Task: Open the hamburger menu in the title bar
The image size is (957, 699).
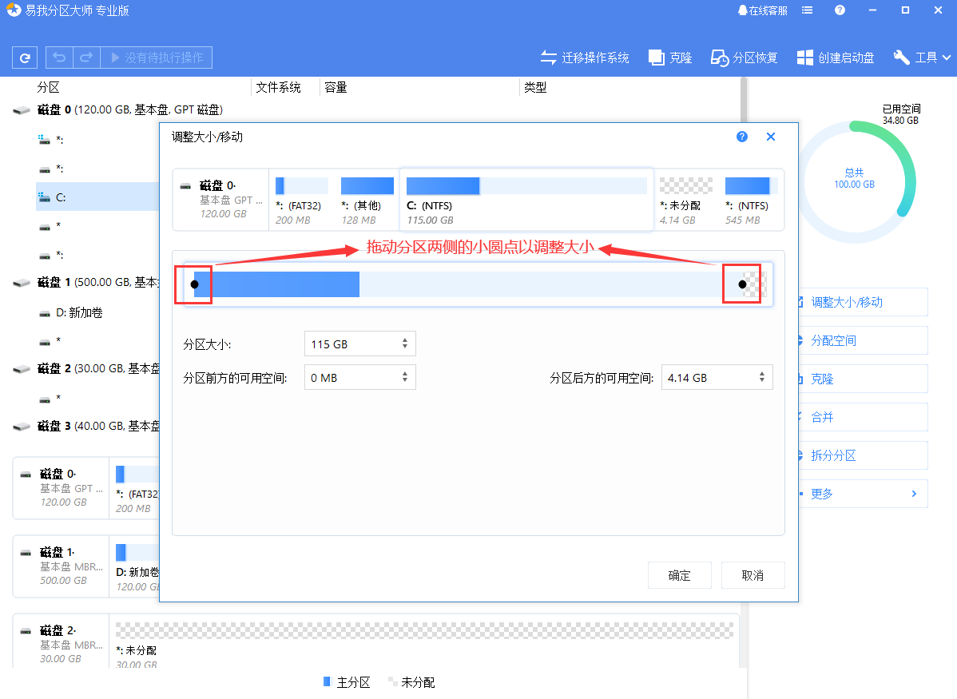Action: [x=807, y=10]
